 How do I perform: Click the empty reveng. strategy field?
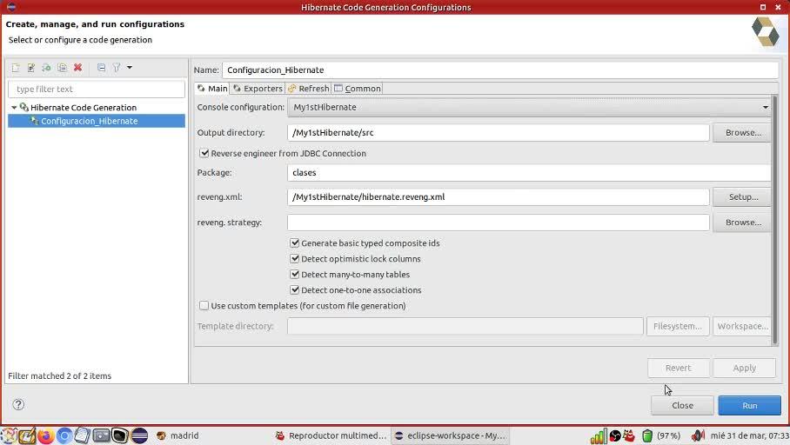coord(498,222)
